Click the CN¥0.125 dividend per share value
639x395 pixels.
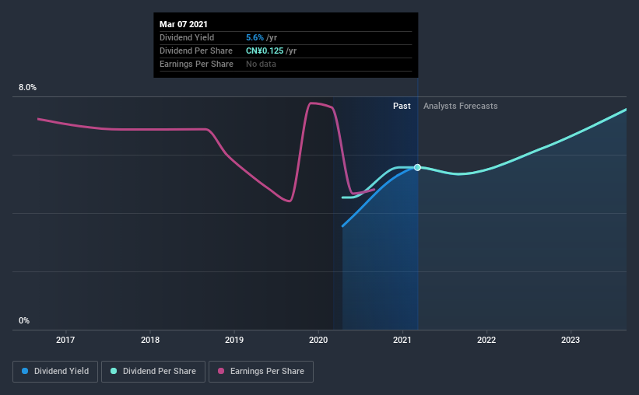pyautogui.click(x=265, y=51)
